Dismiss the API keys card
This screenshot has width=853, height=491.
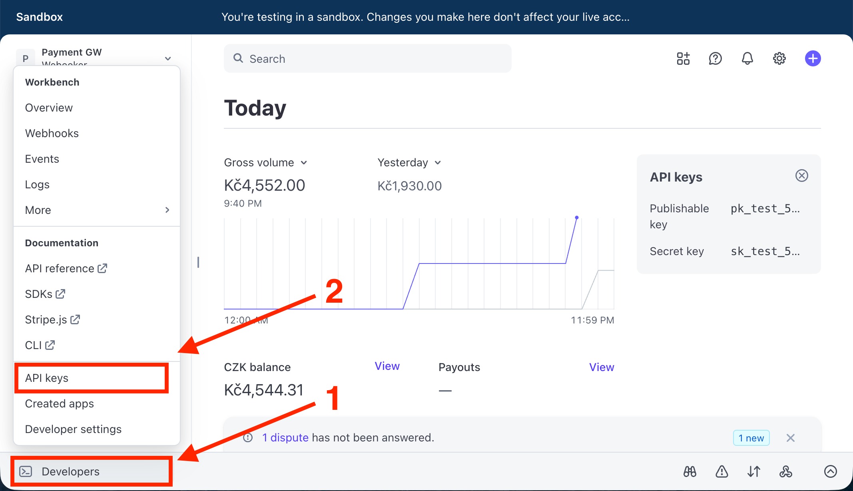[x=801, y=176]
